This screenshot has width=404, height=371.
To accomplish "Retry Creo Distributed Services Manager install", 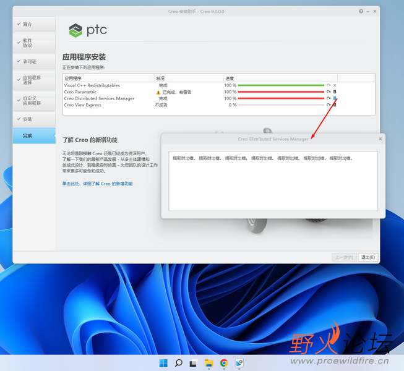I will (x=329, y=98).
